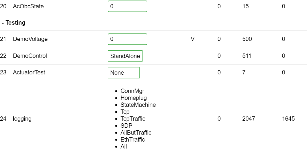Image resolution: width=307 pixels, height=152 pixels.
Task: Click the DemoVoltage parameter label
Action: (x=30, y=39)
